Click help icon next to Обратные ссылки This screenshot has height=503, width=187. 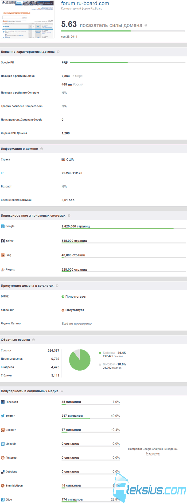[x=33, y=340]
